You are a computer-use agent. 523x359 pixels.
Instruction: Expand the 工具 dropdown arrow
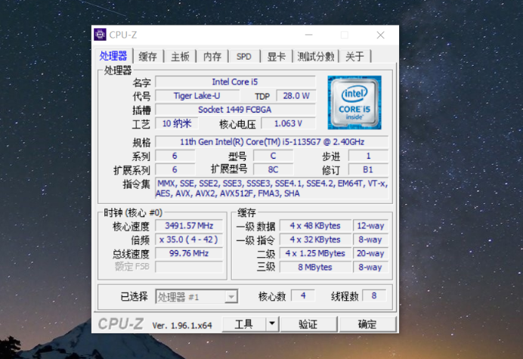272,324
